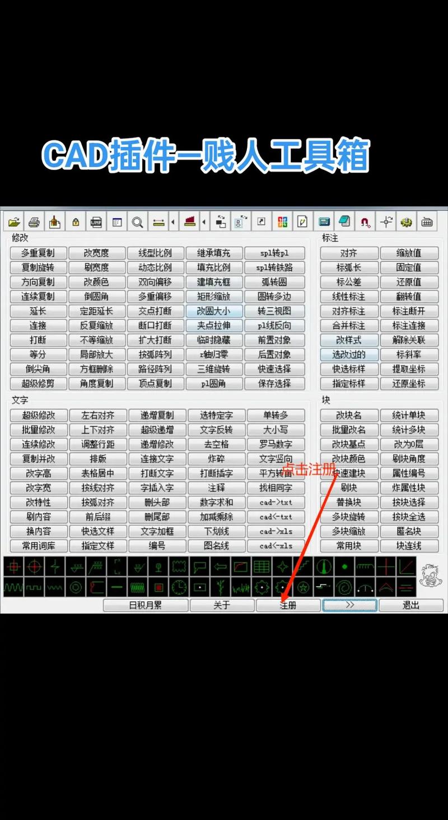The image size is (448, 820).
Task: Run the 多重复制 command
Action: pos(38,253)
